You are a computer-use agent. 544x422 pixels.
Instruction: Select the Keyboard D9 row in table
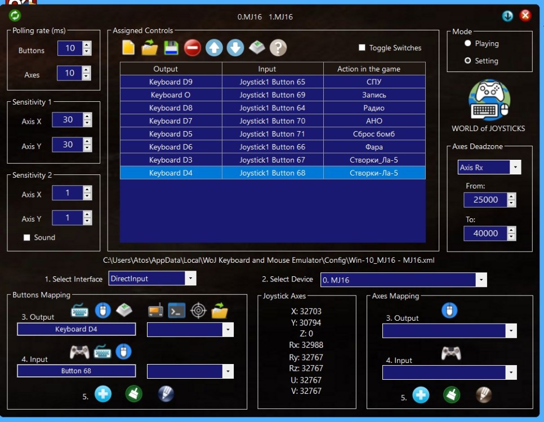point(171,82)
